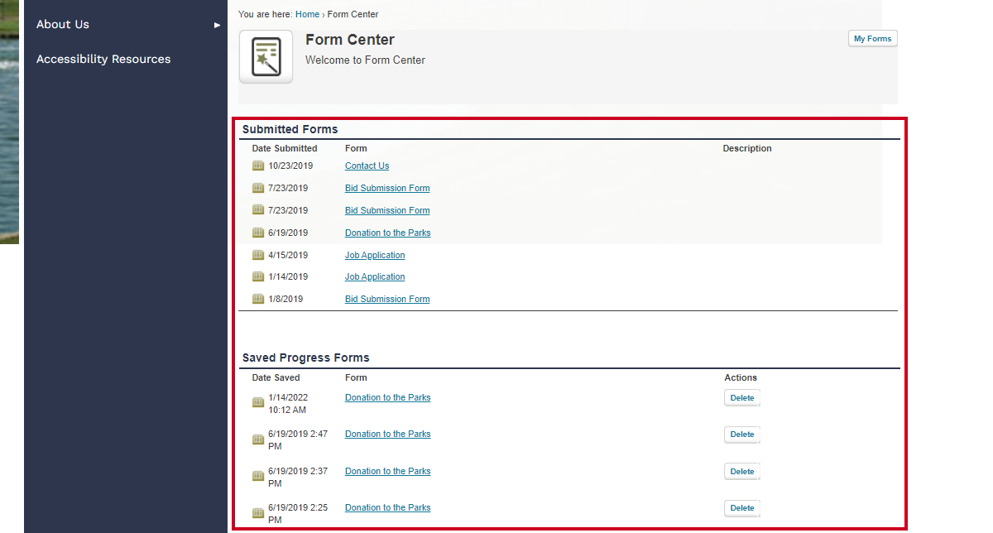This screenshot has height=533, width=993.
Task: Delete the 1/14/2022 saved progress form
Action: click(x=742, y=398)
